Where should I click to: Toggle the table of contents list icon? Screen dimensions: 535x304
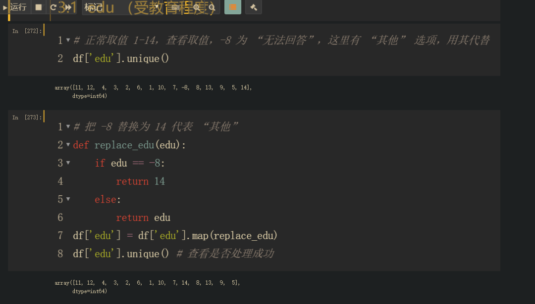(x=233, y=7)
